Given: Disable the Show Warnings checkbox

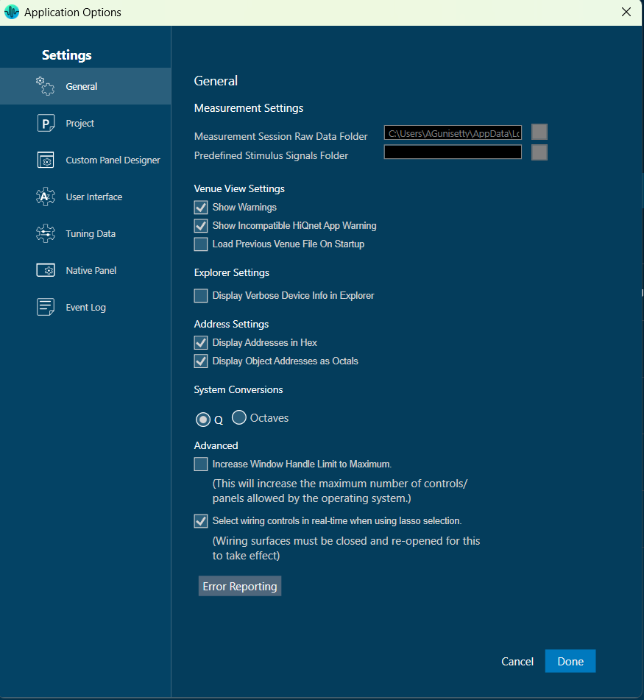Looking at the screenshot, I should click(201, 208).
